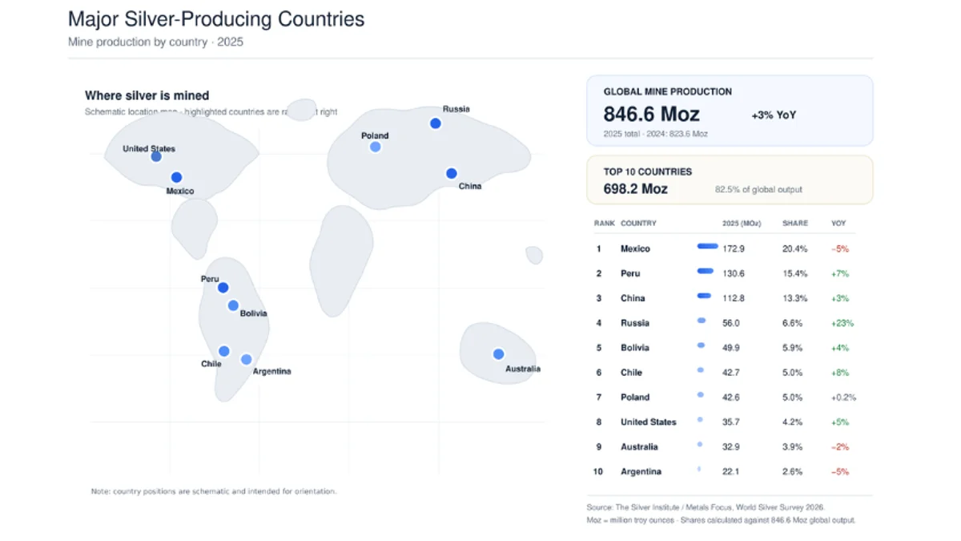Click the "22.1" value in Argentina's row
This screenshot has height=541, width=961.
click(x=731, y=472)
